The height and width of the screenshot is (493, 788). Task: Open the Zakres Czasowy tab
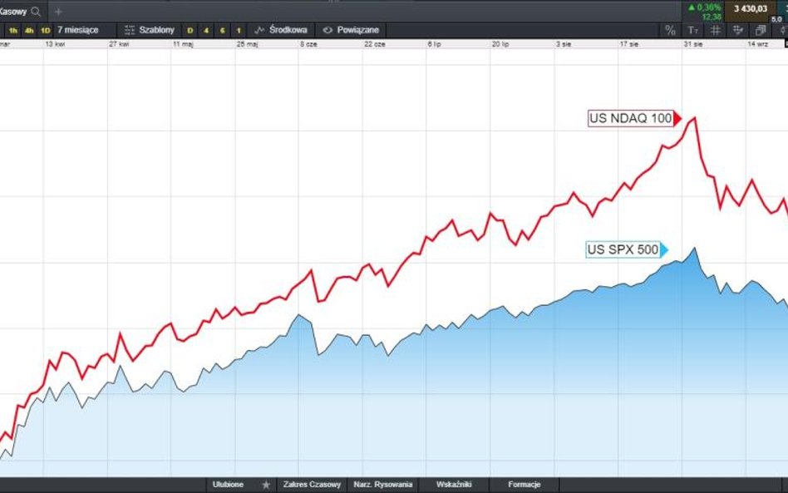point(312,485)
